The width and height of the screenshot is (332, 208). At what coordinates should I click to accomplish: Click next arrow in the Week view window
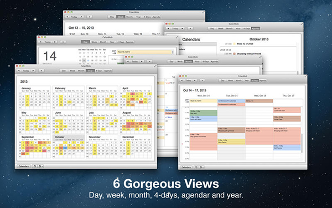coord(81,17)
